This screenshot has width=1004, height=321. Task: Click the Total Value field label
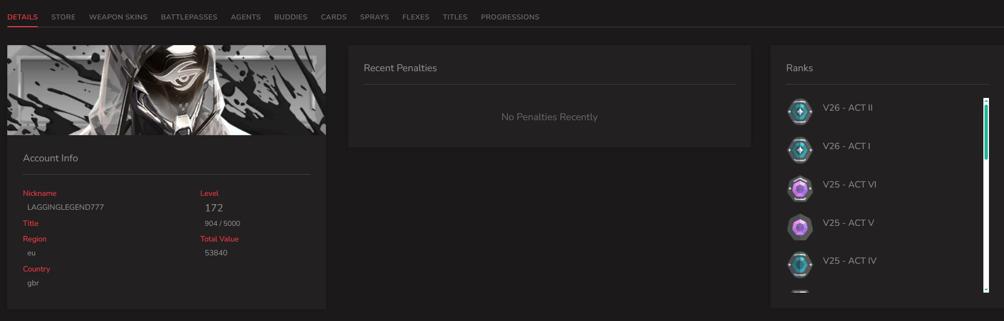click(220, 239)
